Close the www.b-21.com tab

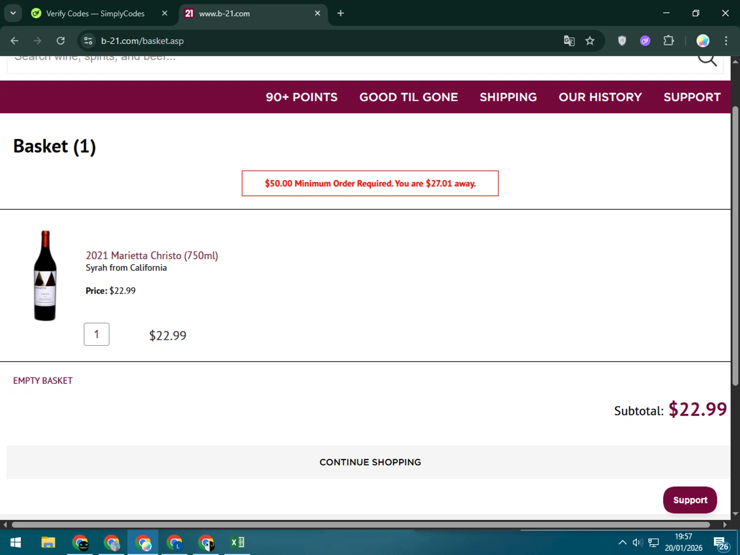(x=318, y=13)
